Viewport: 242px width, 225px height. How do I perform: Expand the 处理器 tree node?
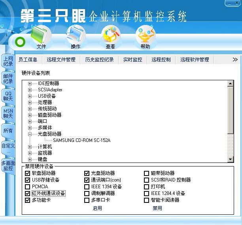click(x=30, y=103)
